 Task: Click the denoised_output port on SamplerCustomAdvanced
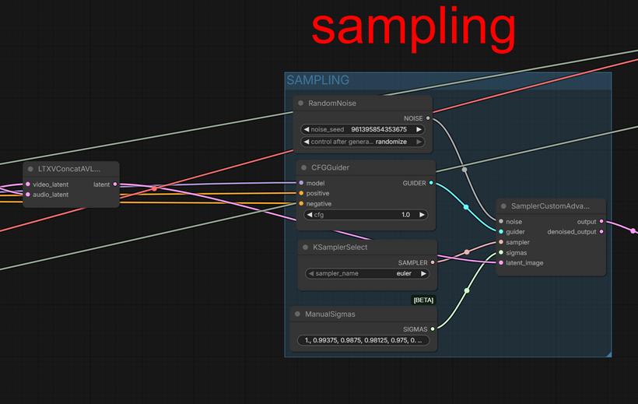pyautogui.click(x=601, y=232)
